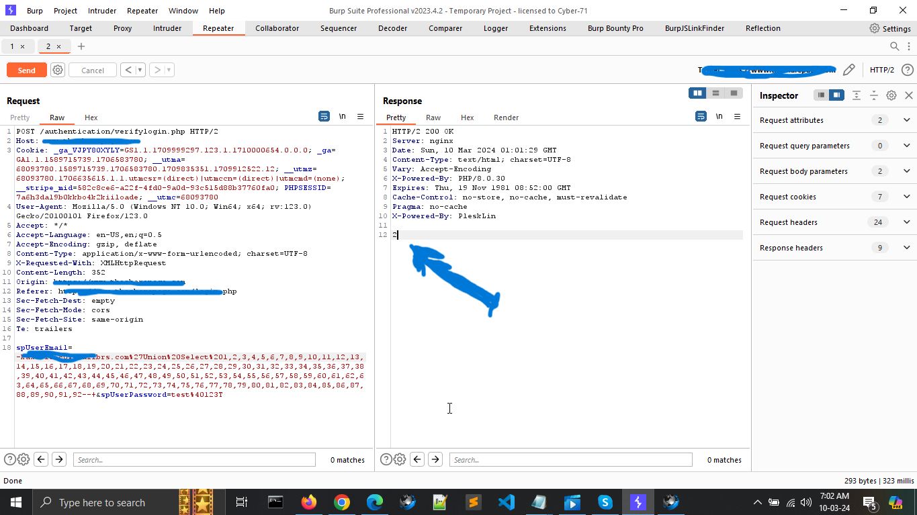Open the Project menu

click(65, 11)
